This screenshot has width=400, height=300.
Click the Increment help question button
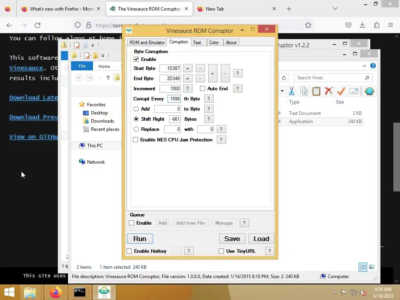[x=187, y=89]
